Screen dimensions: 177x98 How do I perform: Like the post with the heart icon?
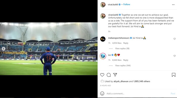[102, 75]
